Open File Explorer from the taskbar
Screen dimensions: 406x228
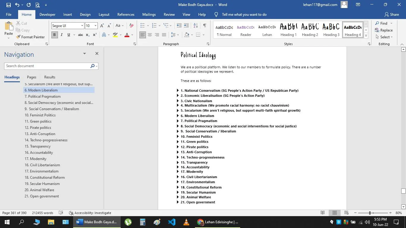click(x=51, y=222)
